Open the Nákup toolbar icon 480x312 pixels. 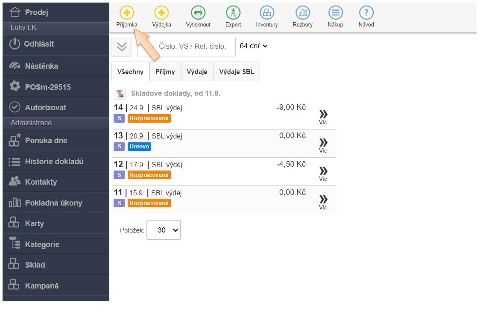tap(335, 13)
